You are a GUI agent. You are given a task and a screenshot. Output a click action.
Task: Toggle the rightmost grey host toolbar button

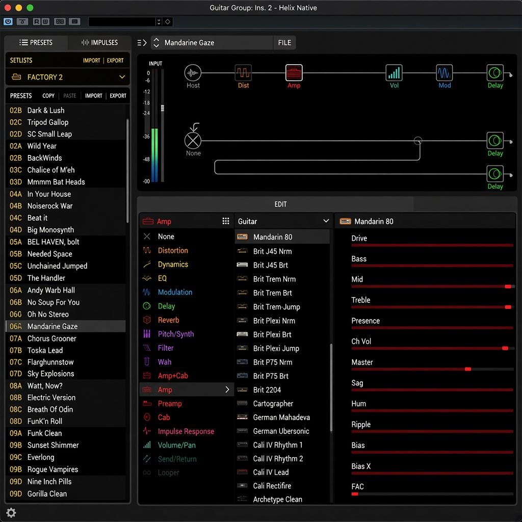tap(74, 21)
